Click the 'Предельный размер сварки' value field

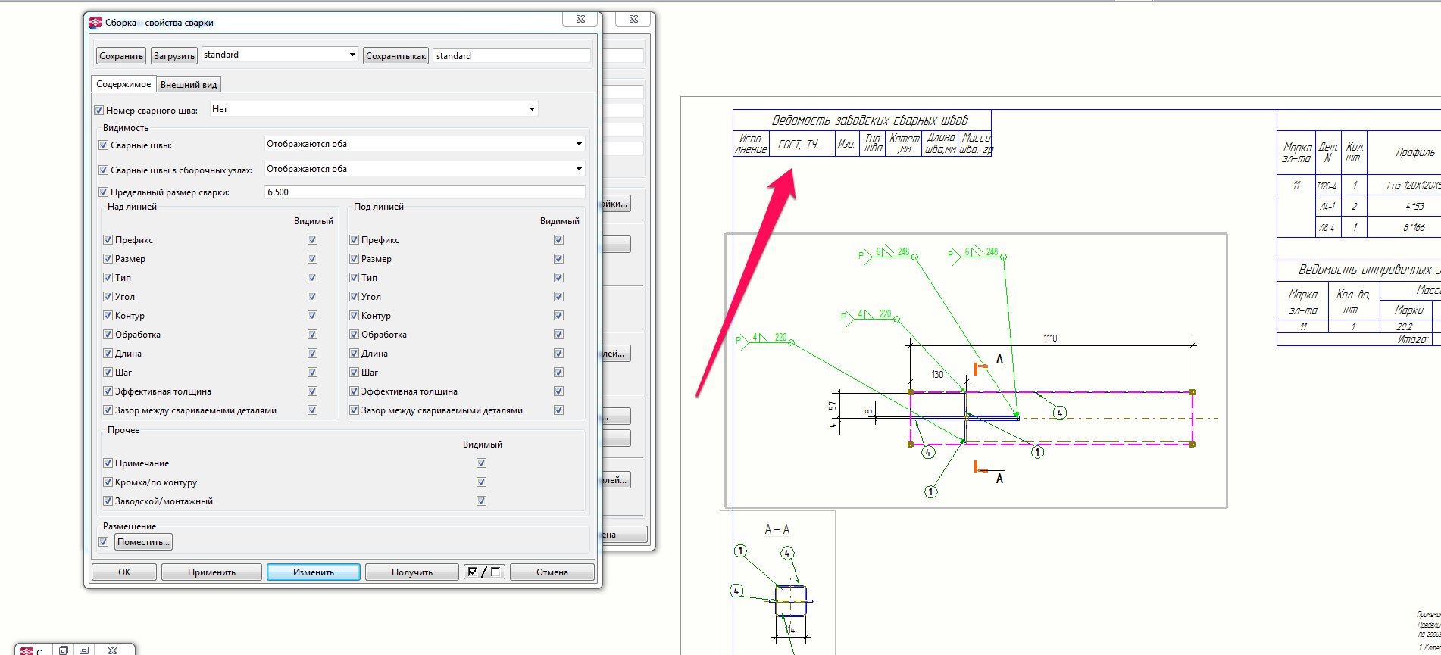coord(424,192)
